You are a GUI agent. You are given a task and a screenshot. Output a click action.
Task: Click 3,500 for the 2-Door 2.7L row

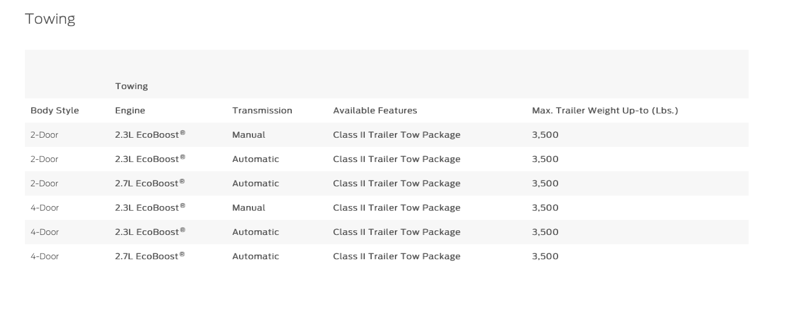(545, 183)
